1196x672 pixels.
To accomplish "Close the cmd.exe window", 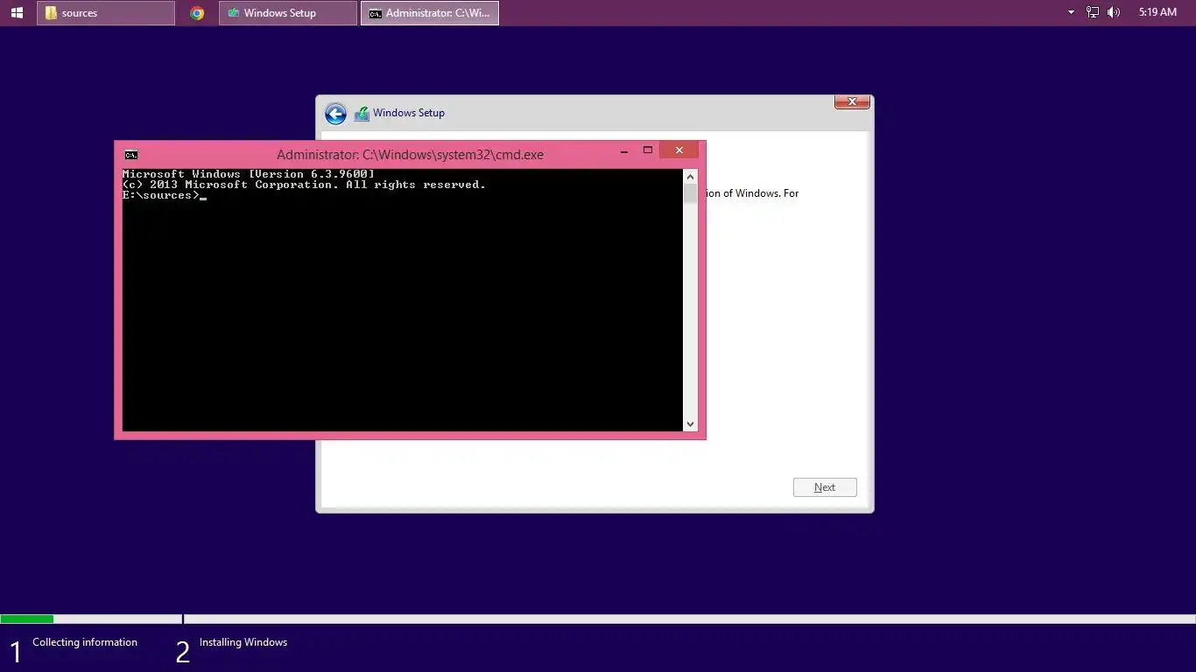I will tap(679, 150).
